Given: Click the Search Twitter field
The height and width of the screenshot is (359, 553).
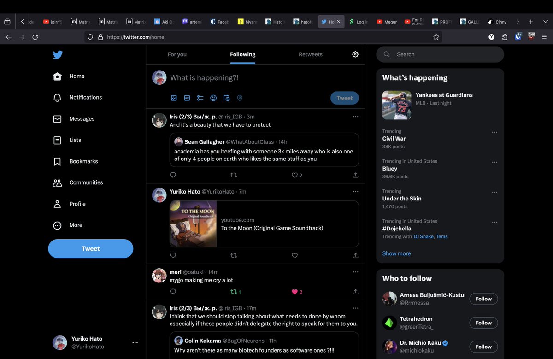Looking at the screenshot, I should [x=440, y=54].
